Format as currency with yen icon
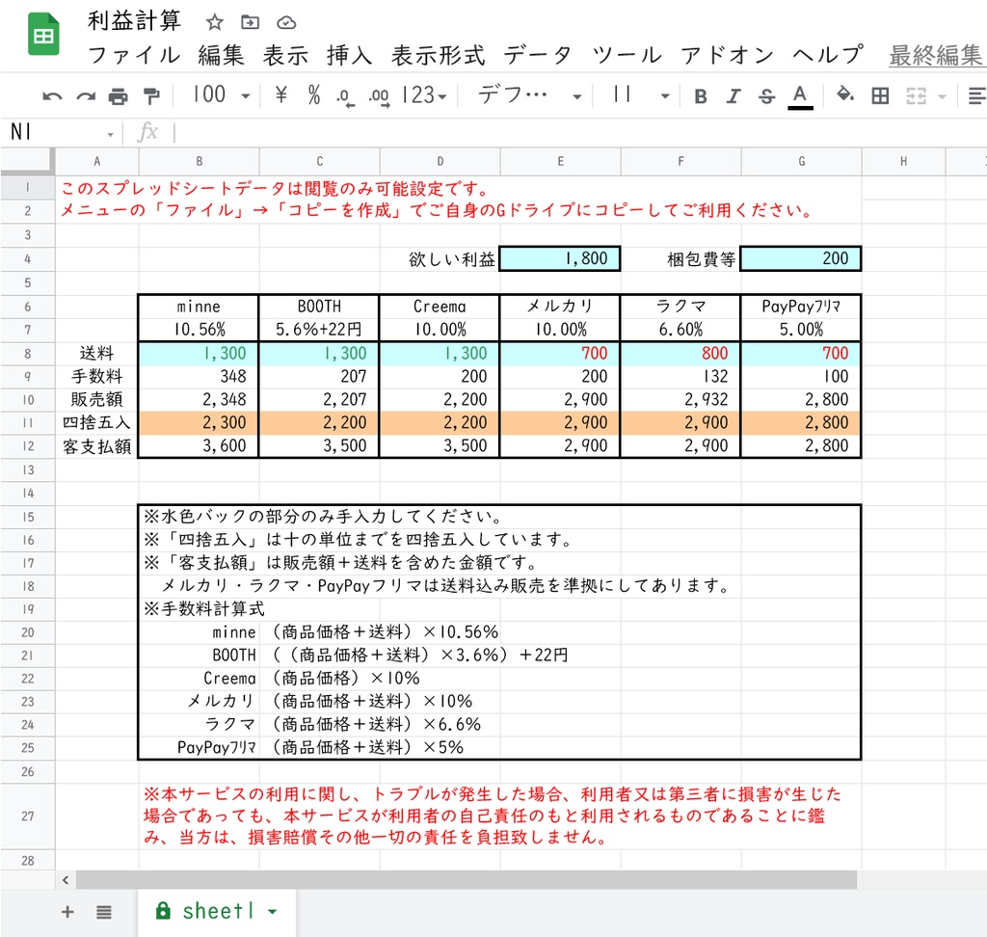Screen dimensions: 987x937 281,95
